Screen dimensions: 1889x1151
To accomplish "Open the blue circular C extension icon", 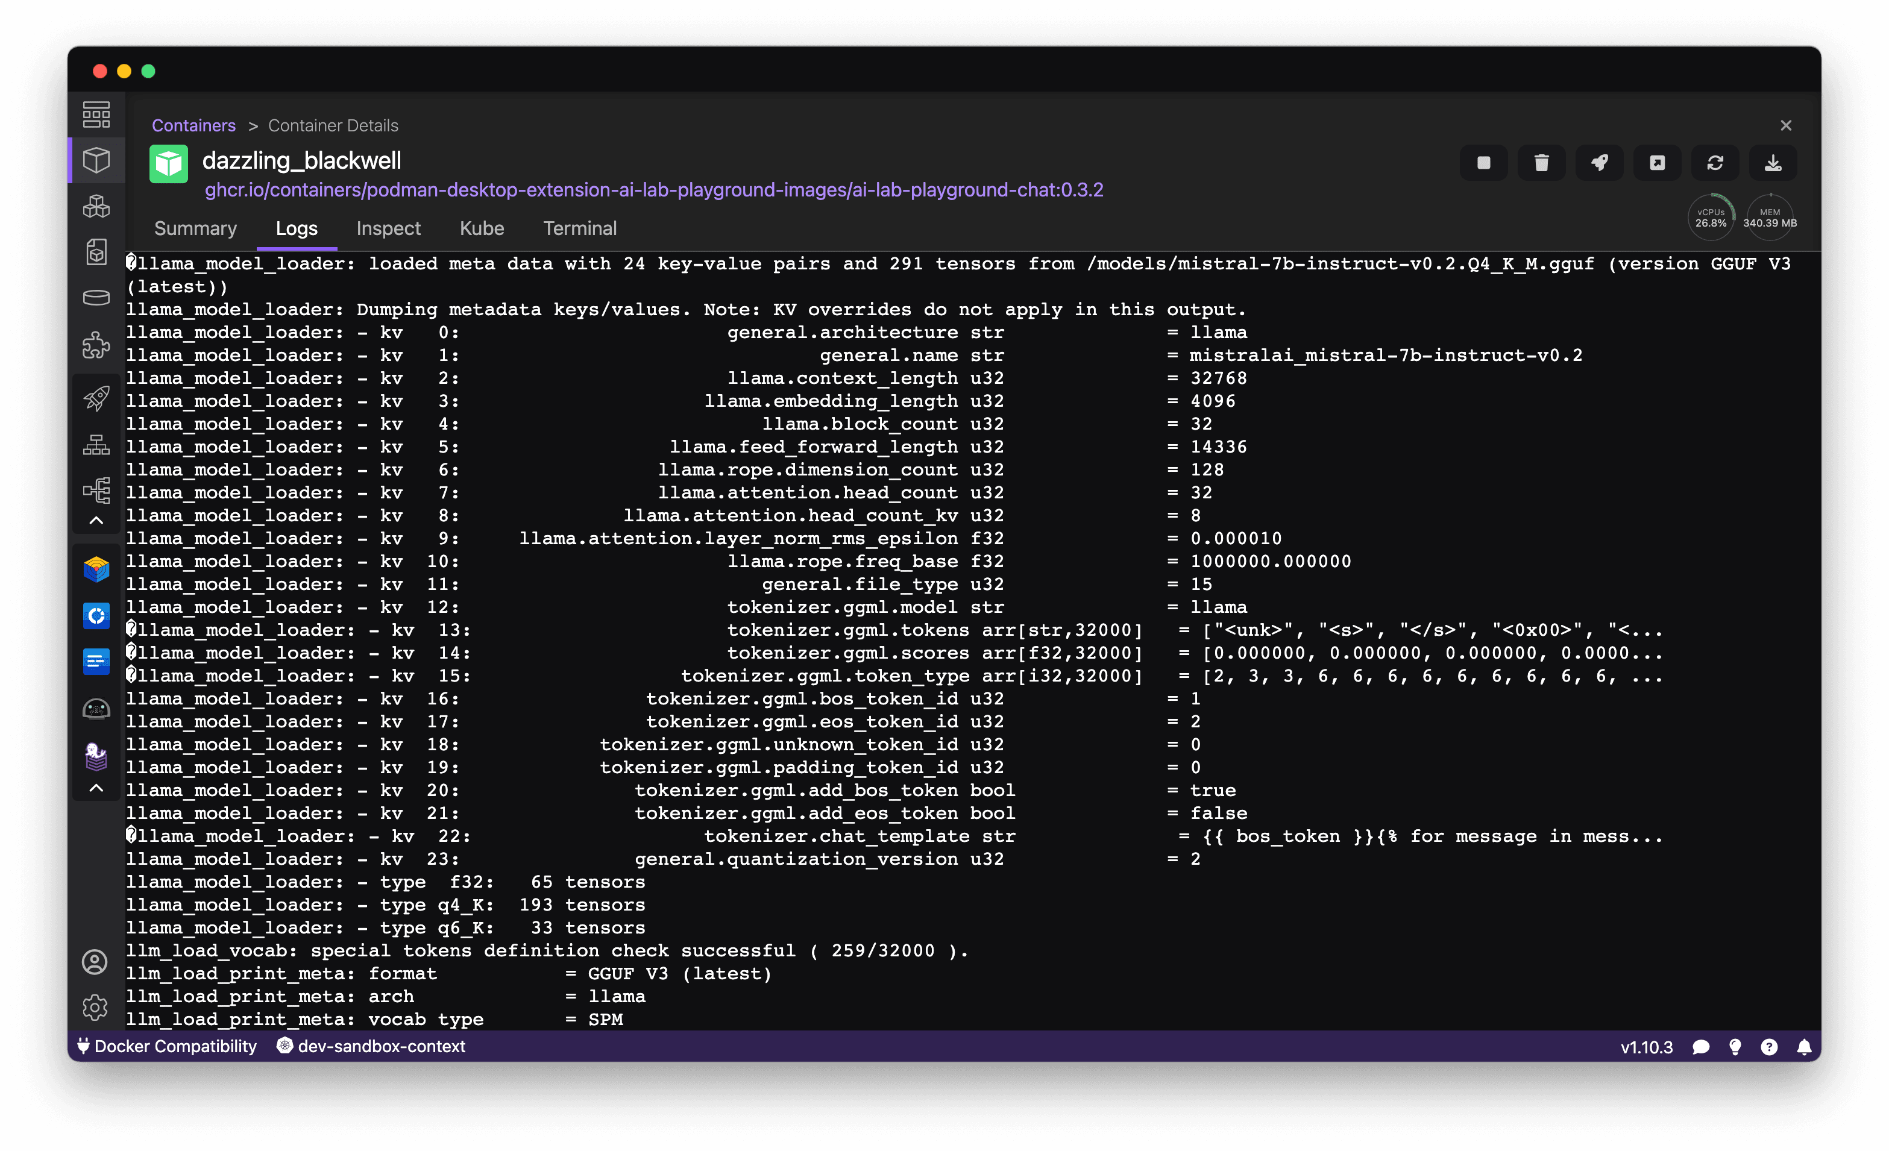I will 96,615.
